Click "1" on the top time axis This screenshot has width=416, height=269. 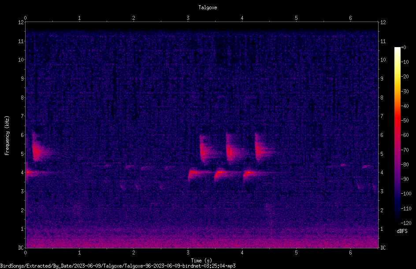[x=79, y=18]
